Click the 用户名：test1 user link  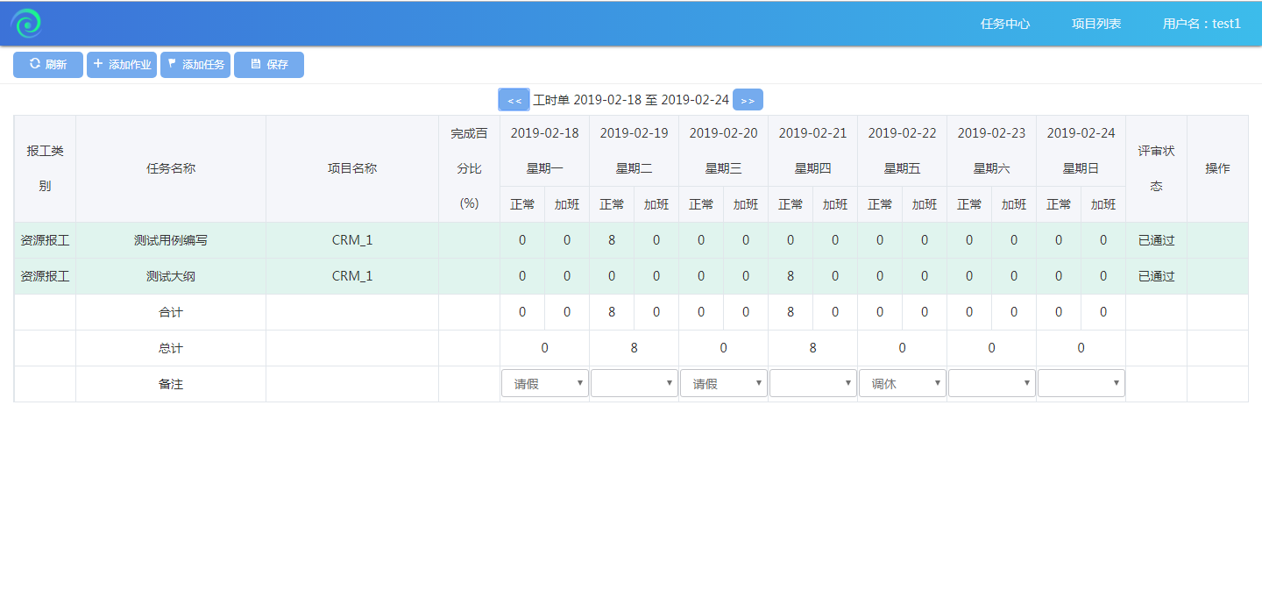(x=1202, y=24)
